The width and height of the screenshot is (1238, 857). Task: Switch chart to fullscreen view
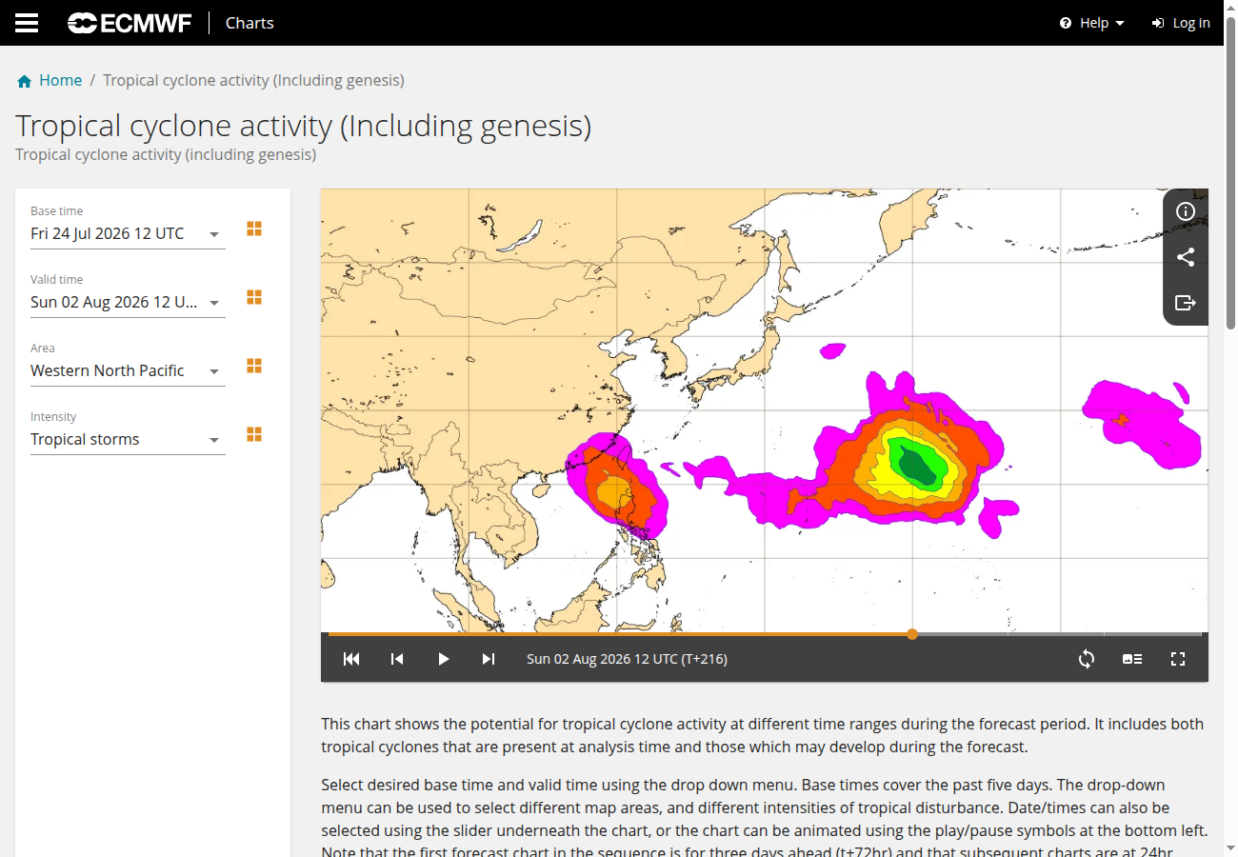(1178, 659)
